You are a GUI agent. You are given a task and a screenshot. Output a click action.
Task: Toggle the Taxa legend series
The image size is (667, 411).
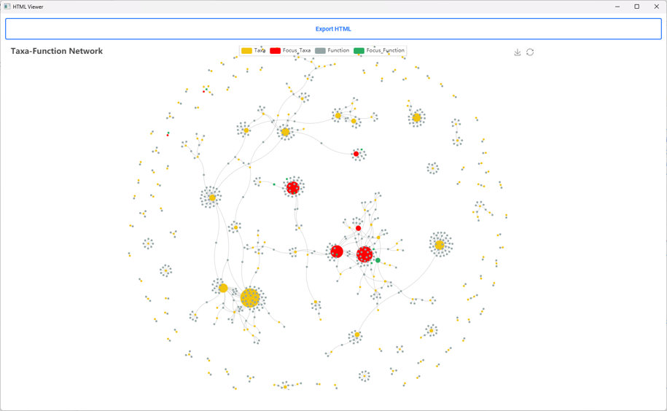pos(254,50)
